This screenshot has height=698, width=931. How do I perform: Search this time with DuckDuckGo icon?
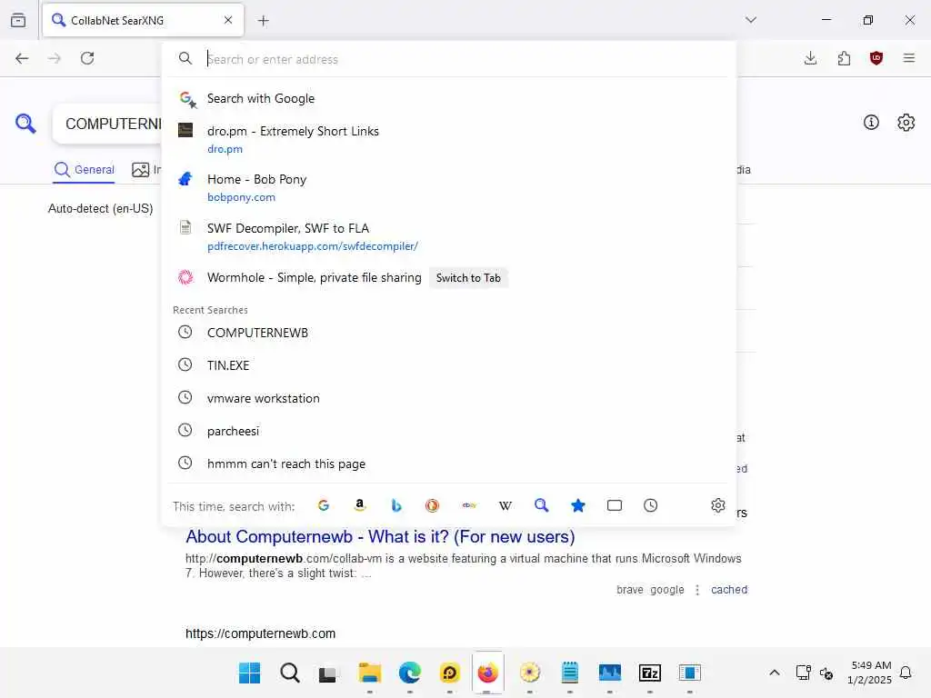(432, 505)
